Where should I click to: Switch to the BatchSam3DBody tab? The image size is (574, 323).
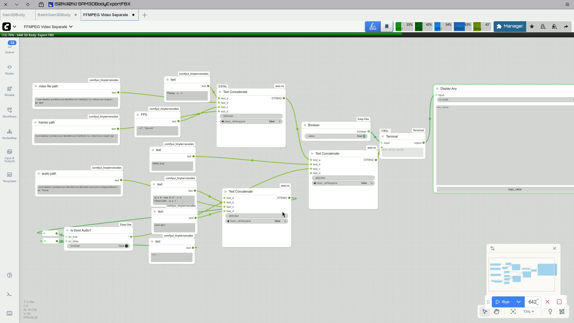(x=54, y=15)
